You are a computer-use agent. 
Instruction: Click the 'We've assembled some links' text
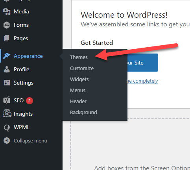[x=135, y=24]
